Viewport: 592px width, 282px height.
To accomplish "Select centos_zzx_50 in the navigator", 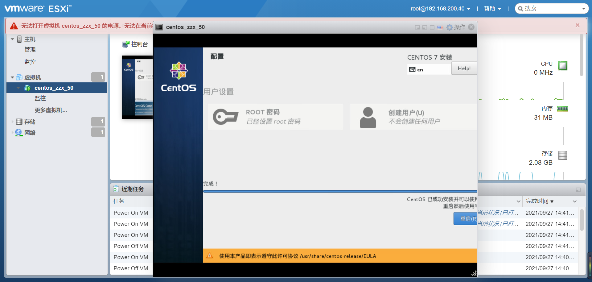I will pyautogui.click(x=57, y=88).
